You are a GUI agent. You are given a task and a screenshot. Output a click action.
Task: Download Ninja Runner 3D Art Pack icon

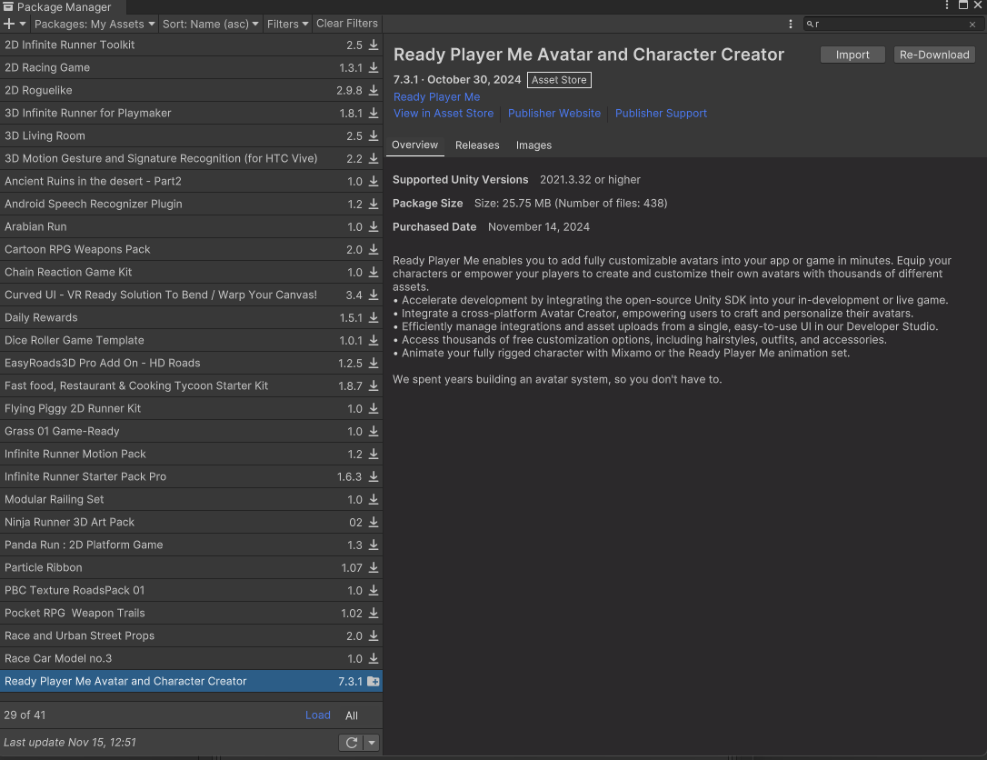click(x=374, y=522)
